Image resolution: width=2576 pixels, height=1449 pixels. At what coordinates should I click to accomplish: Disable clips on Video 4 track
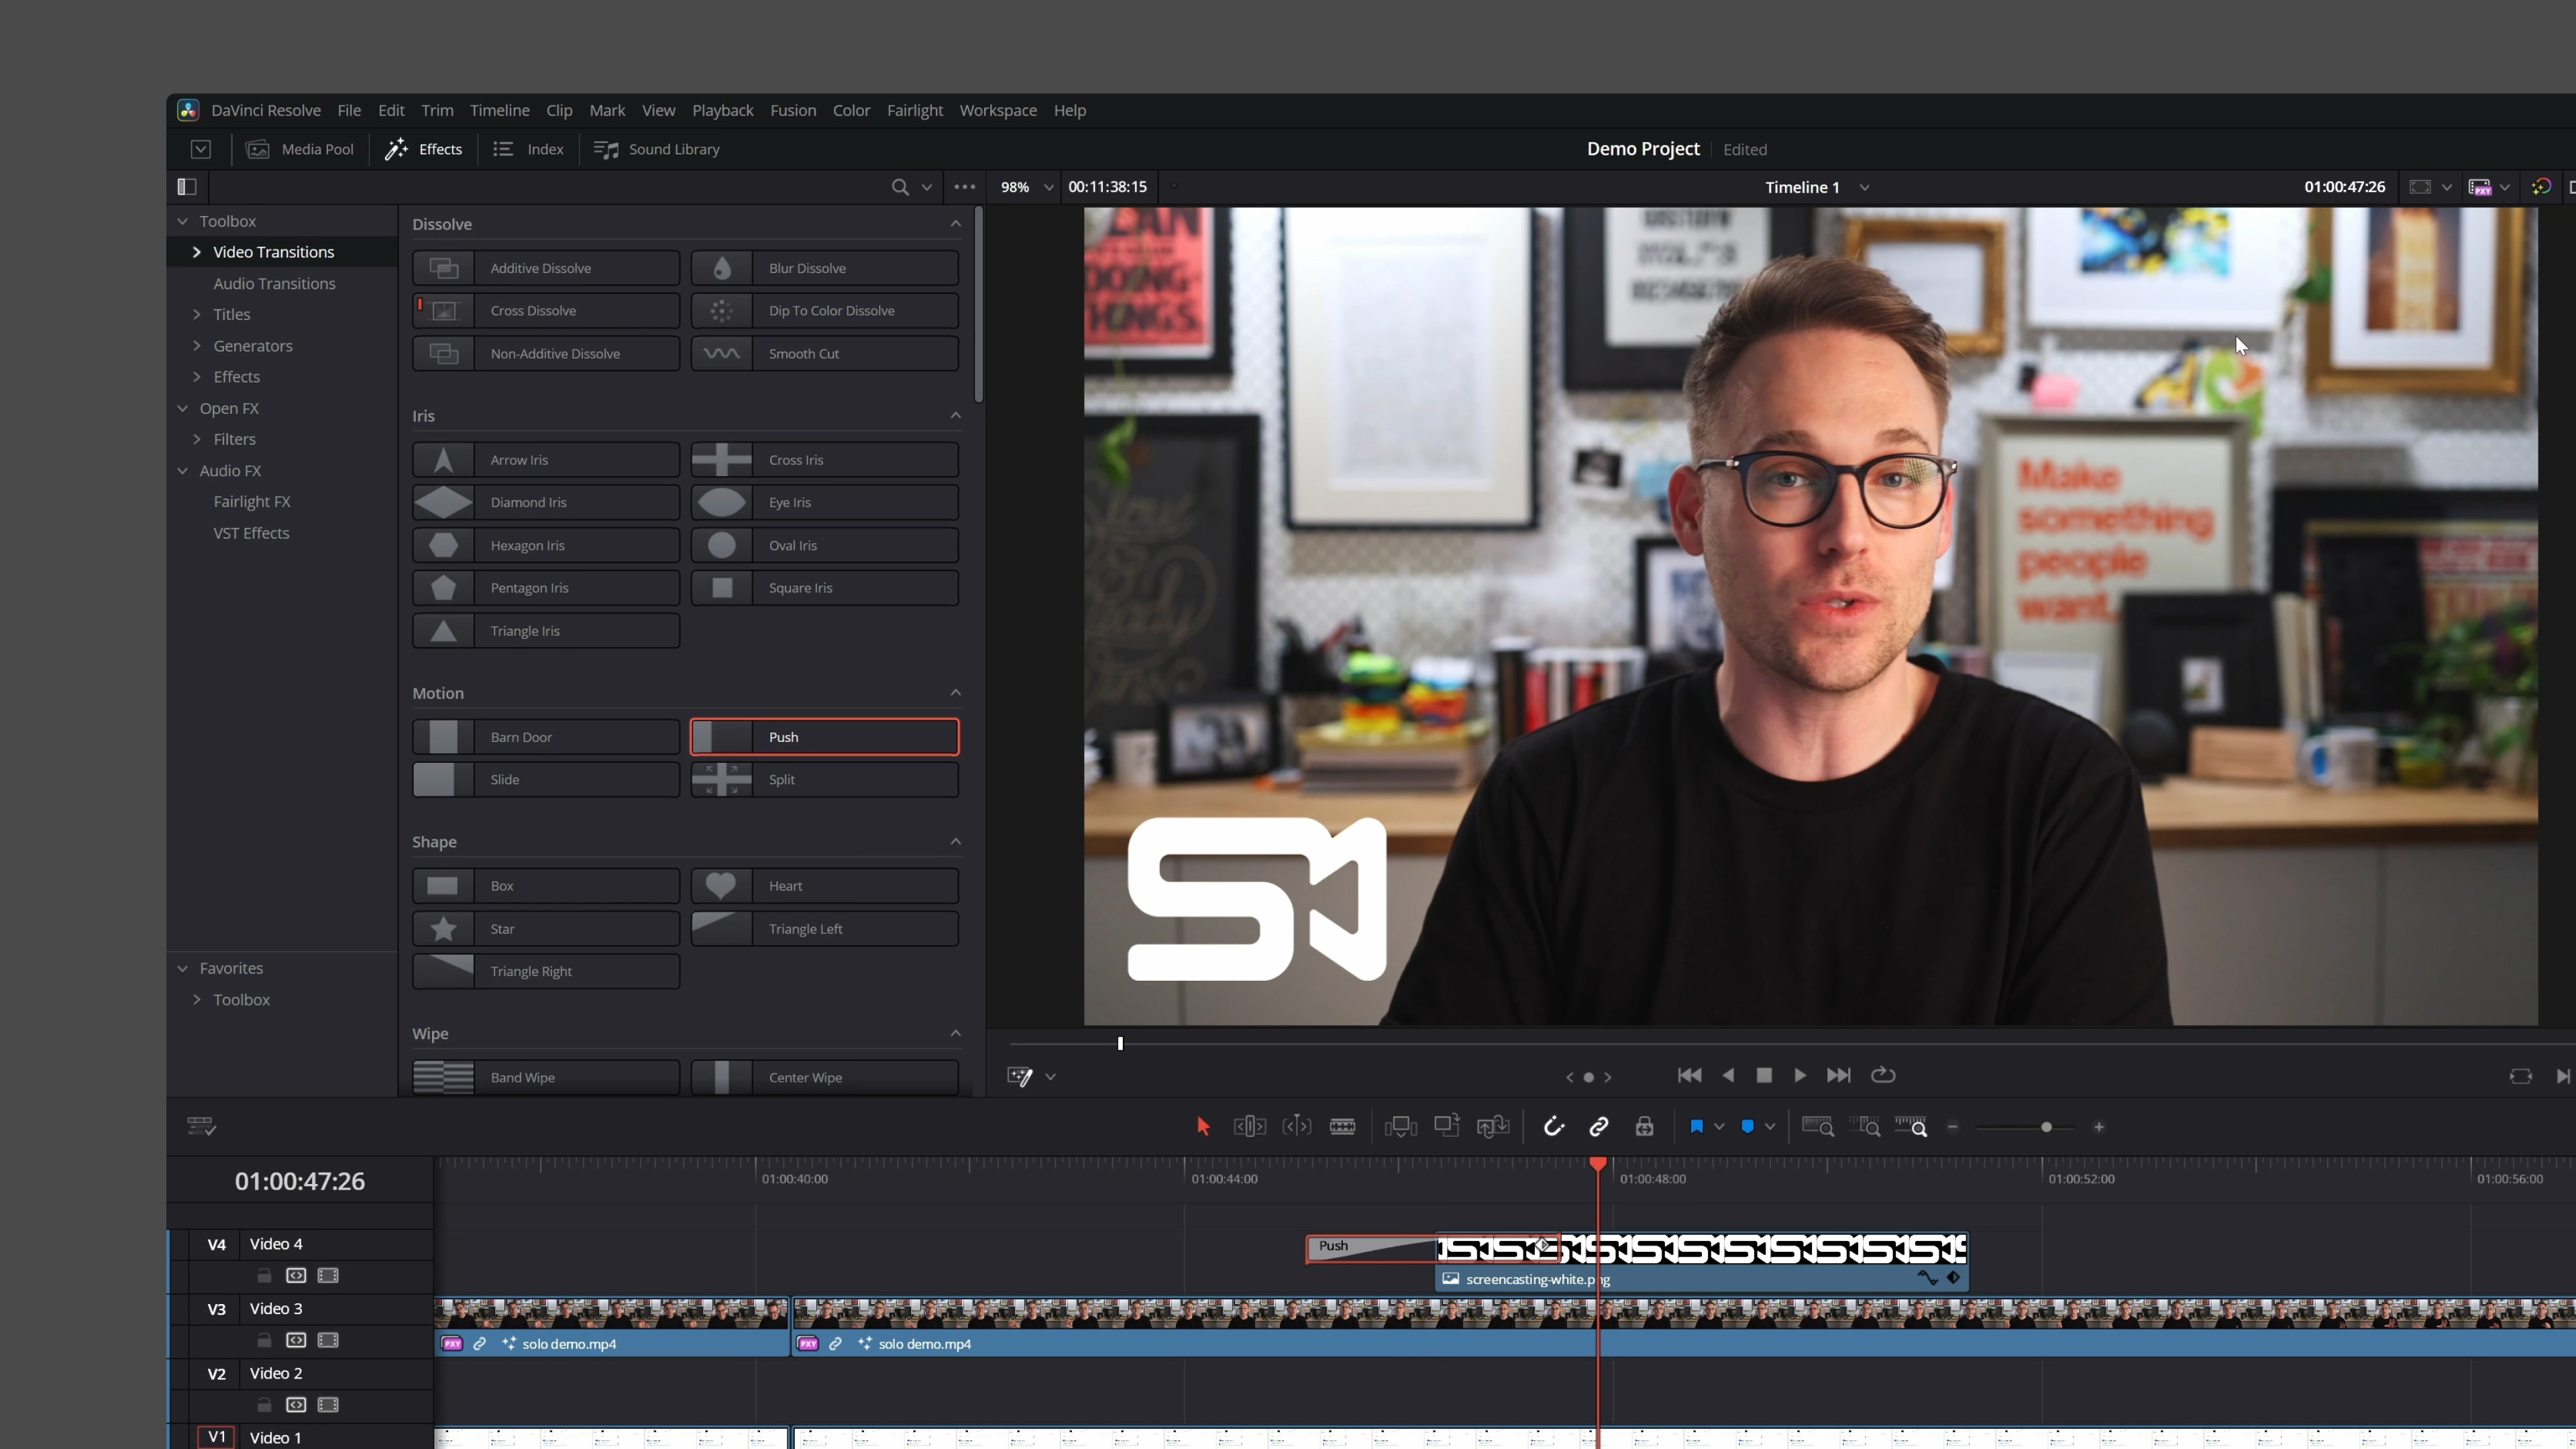point(328,1275)
